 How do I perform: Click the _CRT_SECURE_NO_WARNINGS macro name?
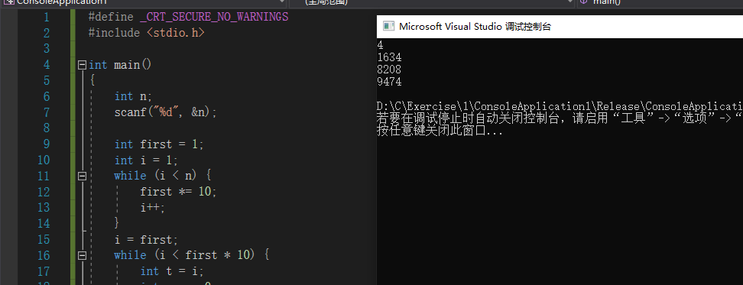214,17
